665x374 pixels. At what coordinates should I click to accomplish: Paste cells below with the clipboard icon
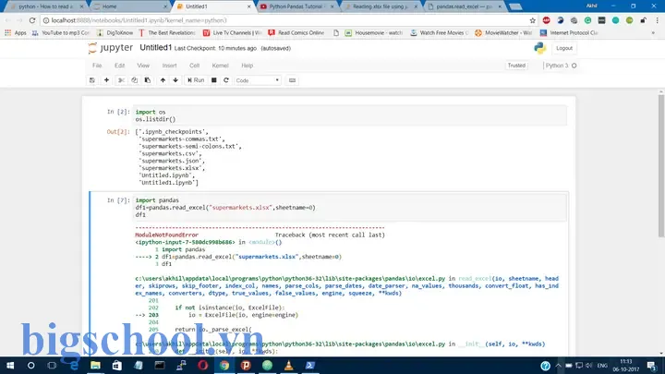(148, 80)
